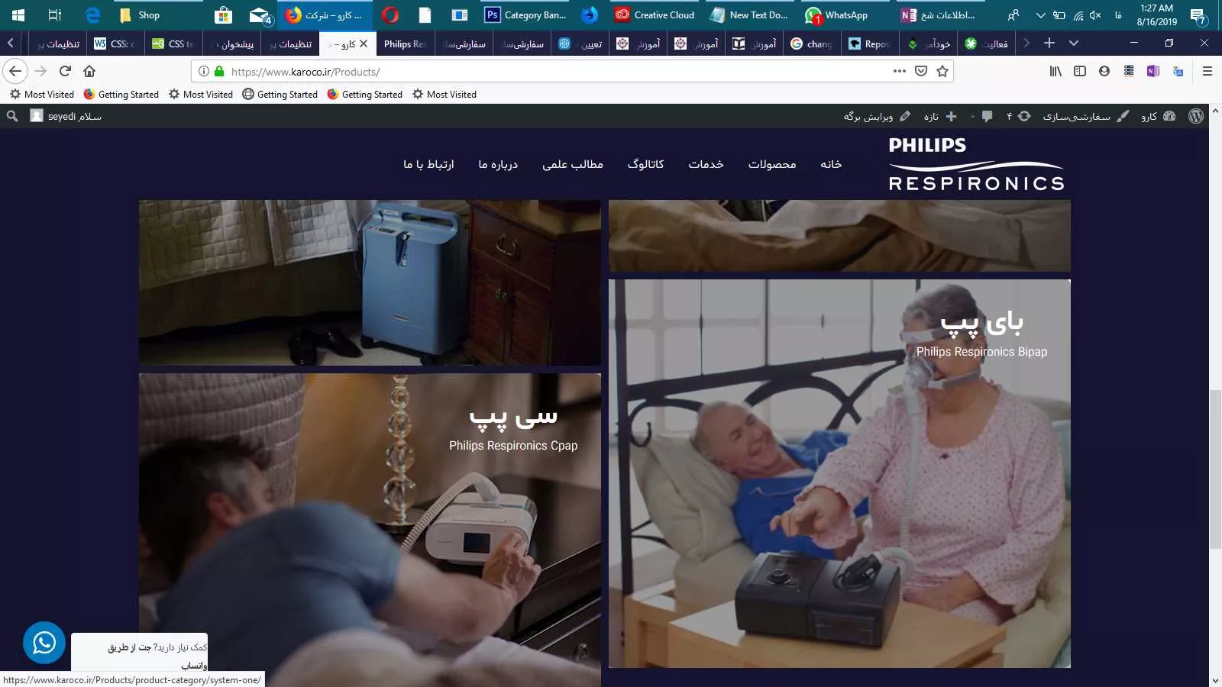
Task: Switch to the پیشخوان tab
Action: pos(231,44)
